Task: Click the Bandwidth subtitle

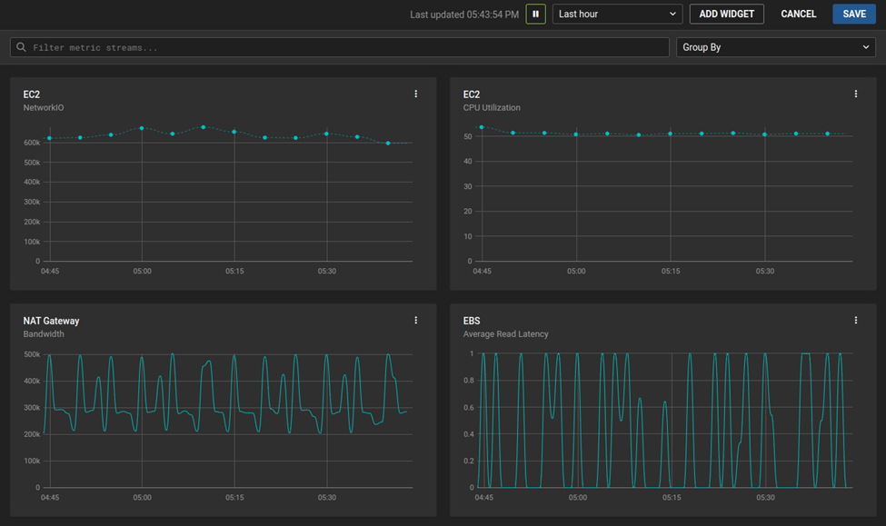Action: pyautogui.click(x=44, y=334)
